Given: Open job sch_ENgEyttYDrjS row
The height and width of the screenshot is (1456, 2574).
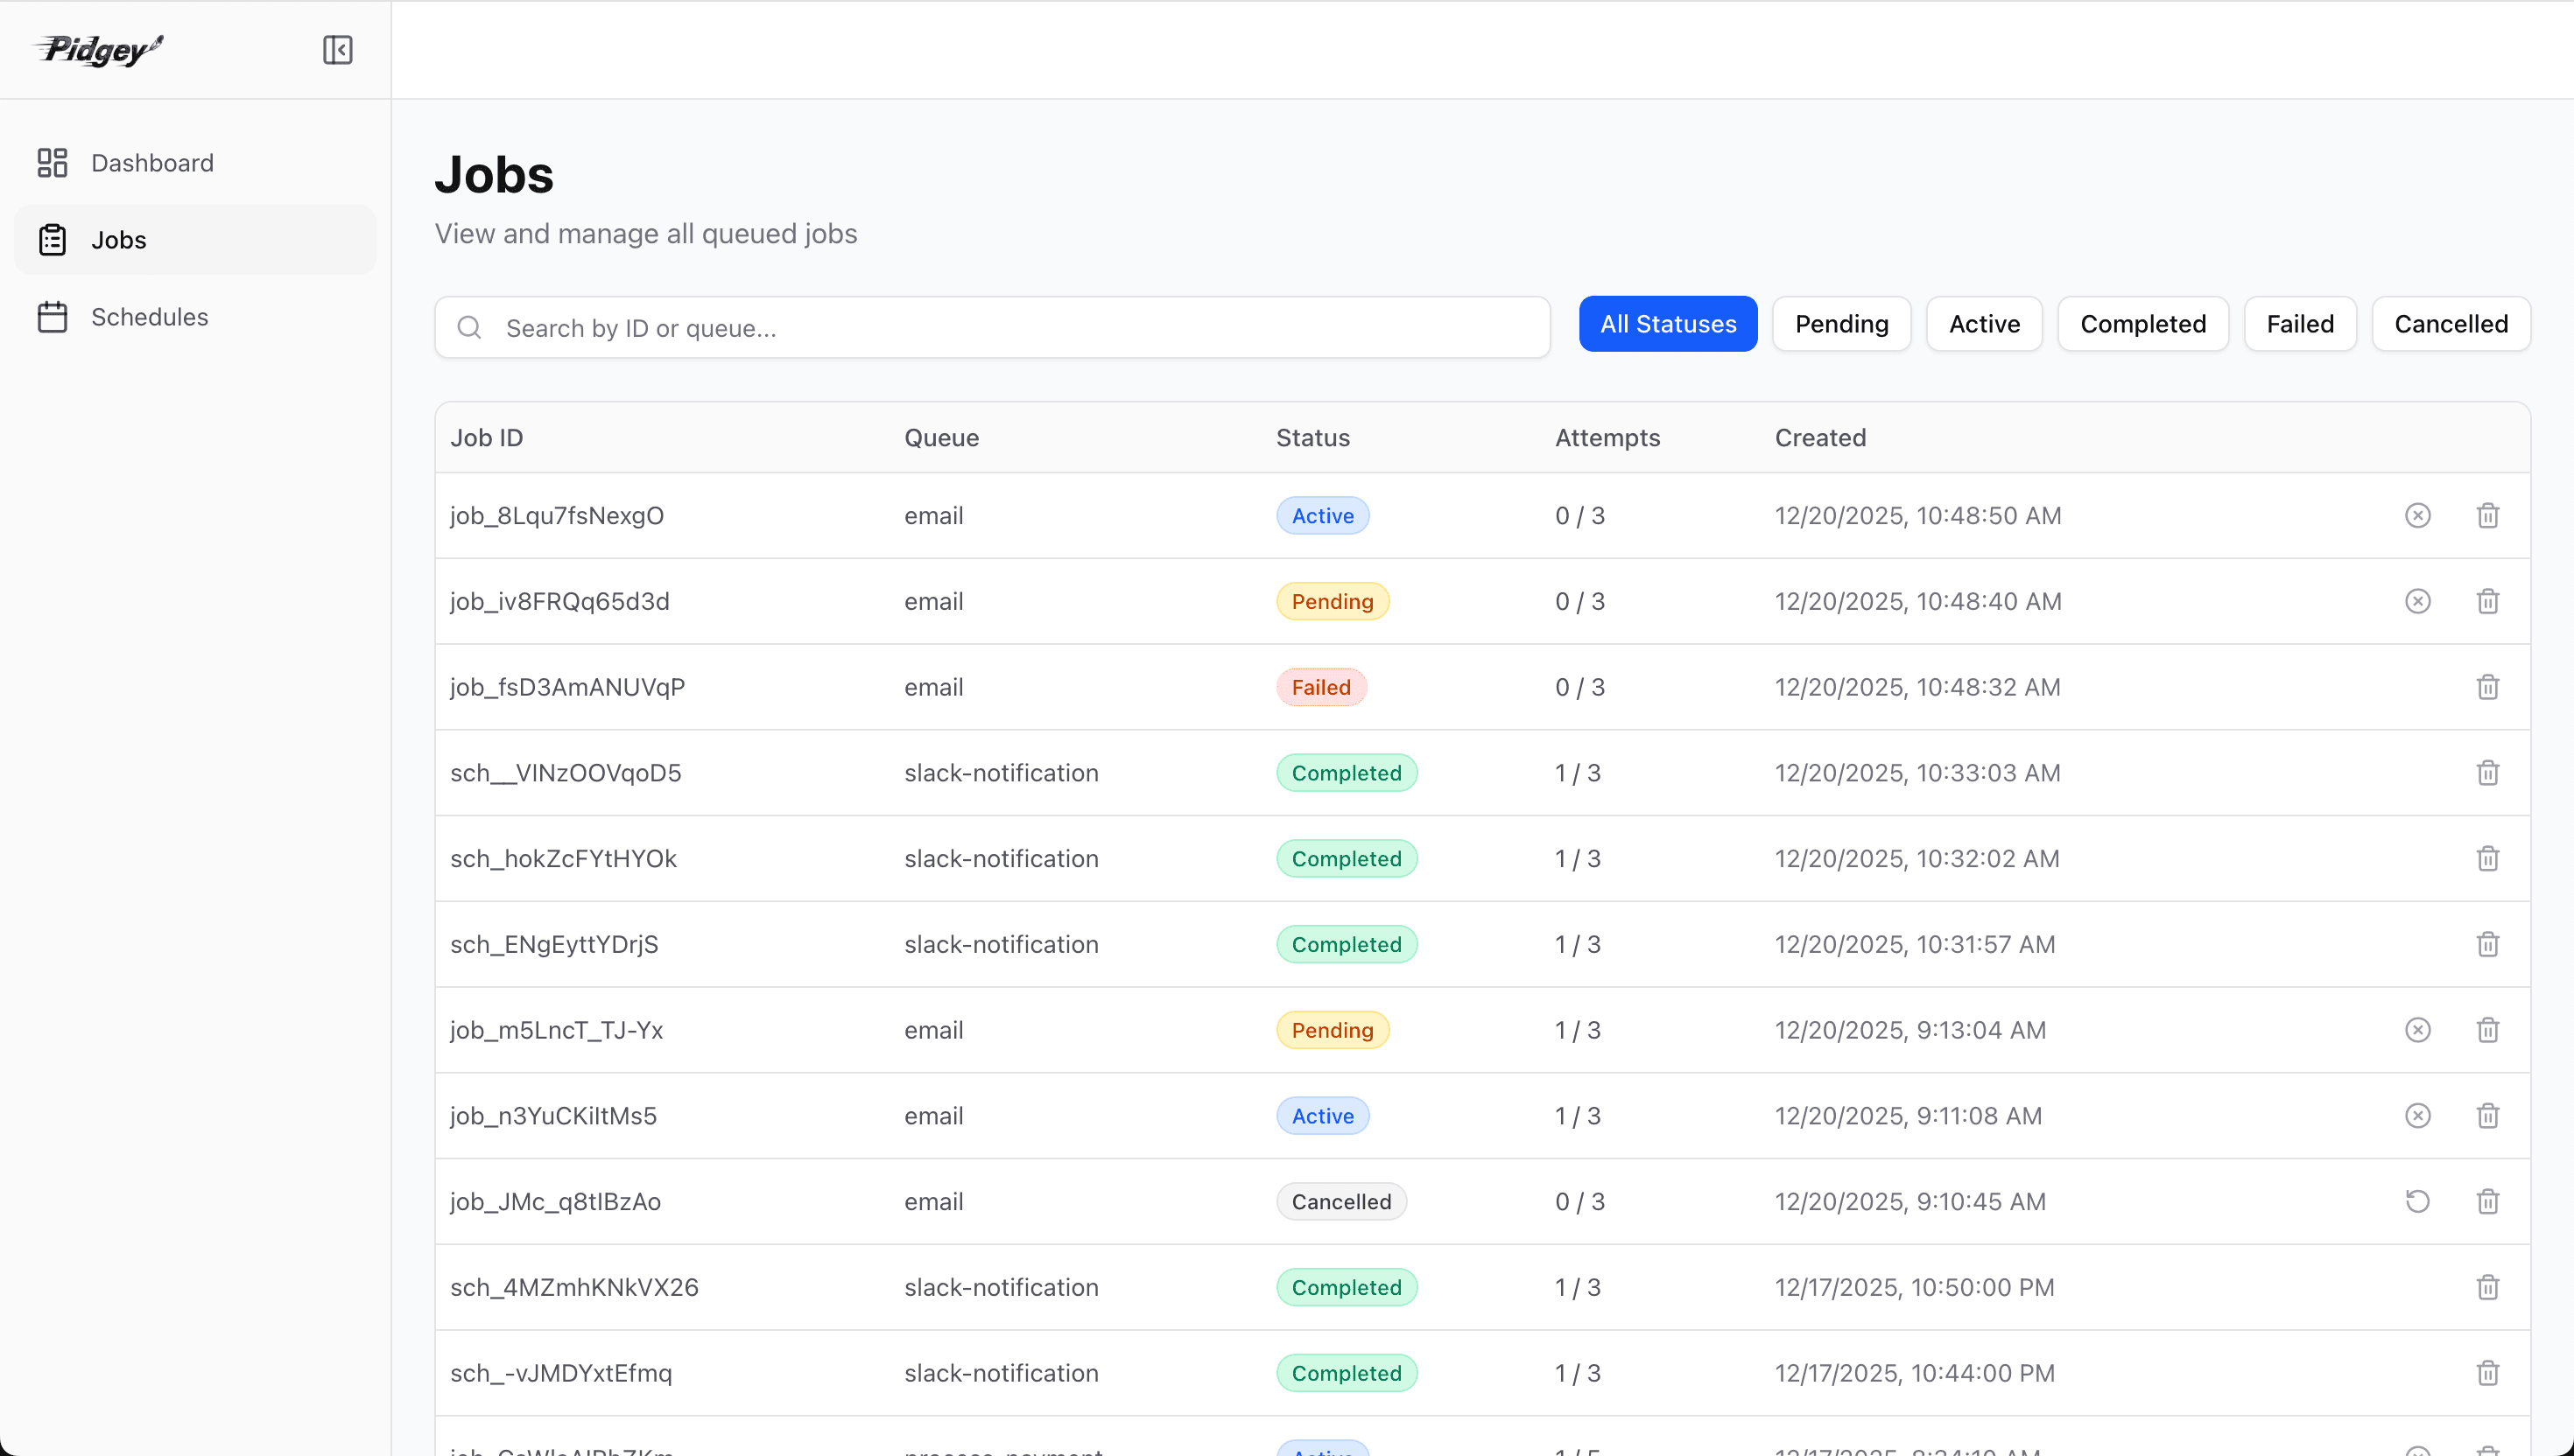Looking at the screenshot, I should [x=554, y=945].
